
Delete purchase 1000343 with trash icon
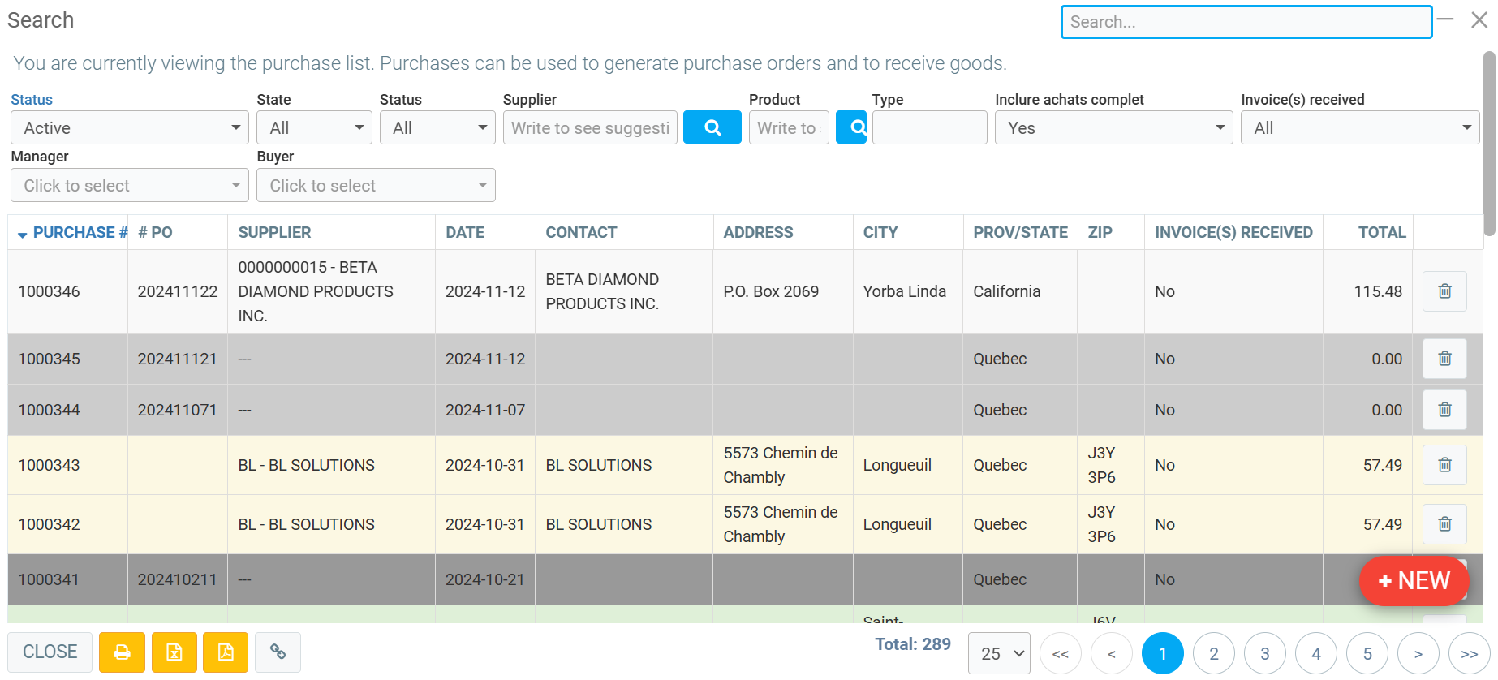pyautogui.click(x=1444, y=465)
